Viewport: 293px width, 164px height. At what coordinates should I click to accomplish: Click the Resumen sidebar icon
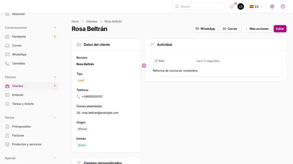(x=7, y=14)
